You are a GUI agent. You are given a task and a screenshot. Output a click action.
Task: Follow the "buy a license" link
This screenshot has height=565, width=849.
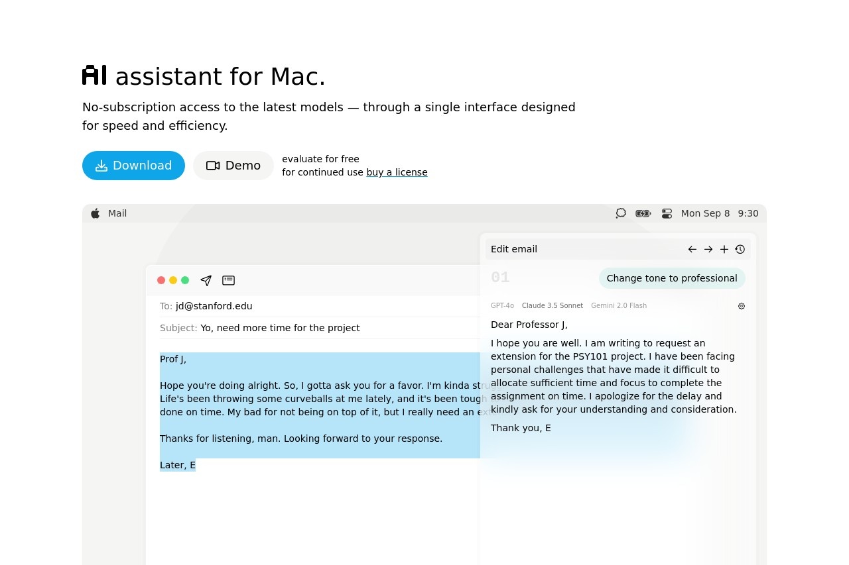click(397, 172)
